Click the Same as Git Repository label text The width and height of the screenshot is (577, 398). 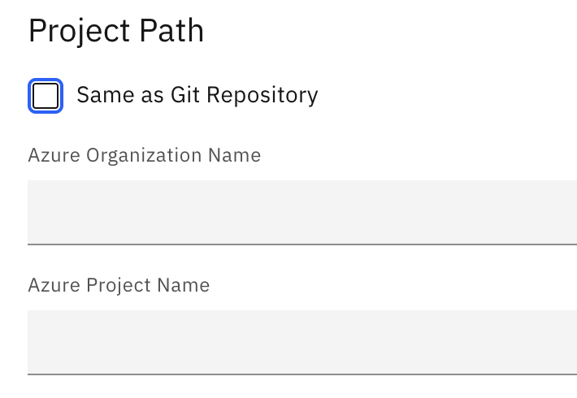(x=197, y=95)
